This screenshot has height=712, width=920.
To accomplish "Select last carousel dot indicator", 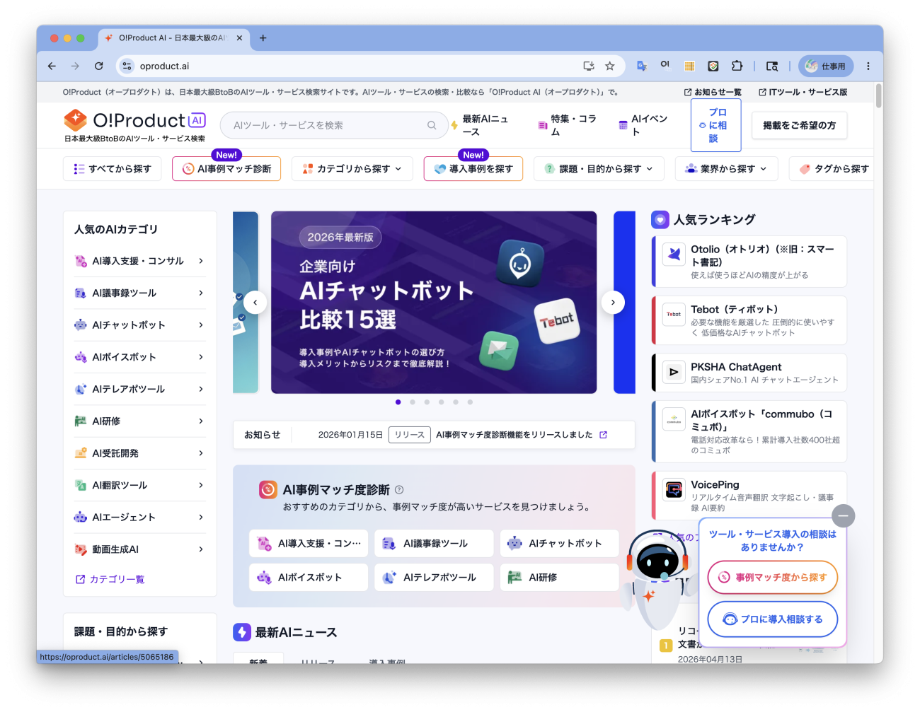I will click(470, 402).
